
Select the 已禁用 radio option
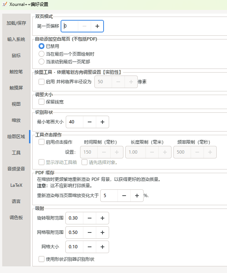click(41, 46)
